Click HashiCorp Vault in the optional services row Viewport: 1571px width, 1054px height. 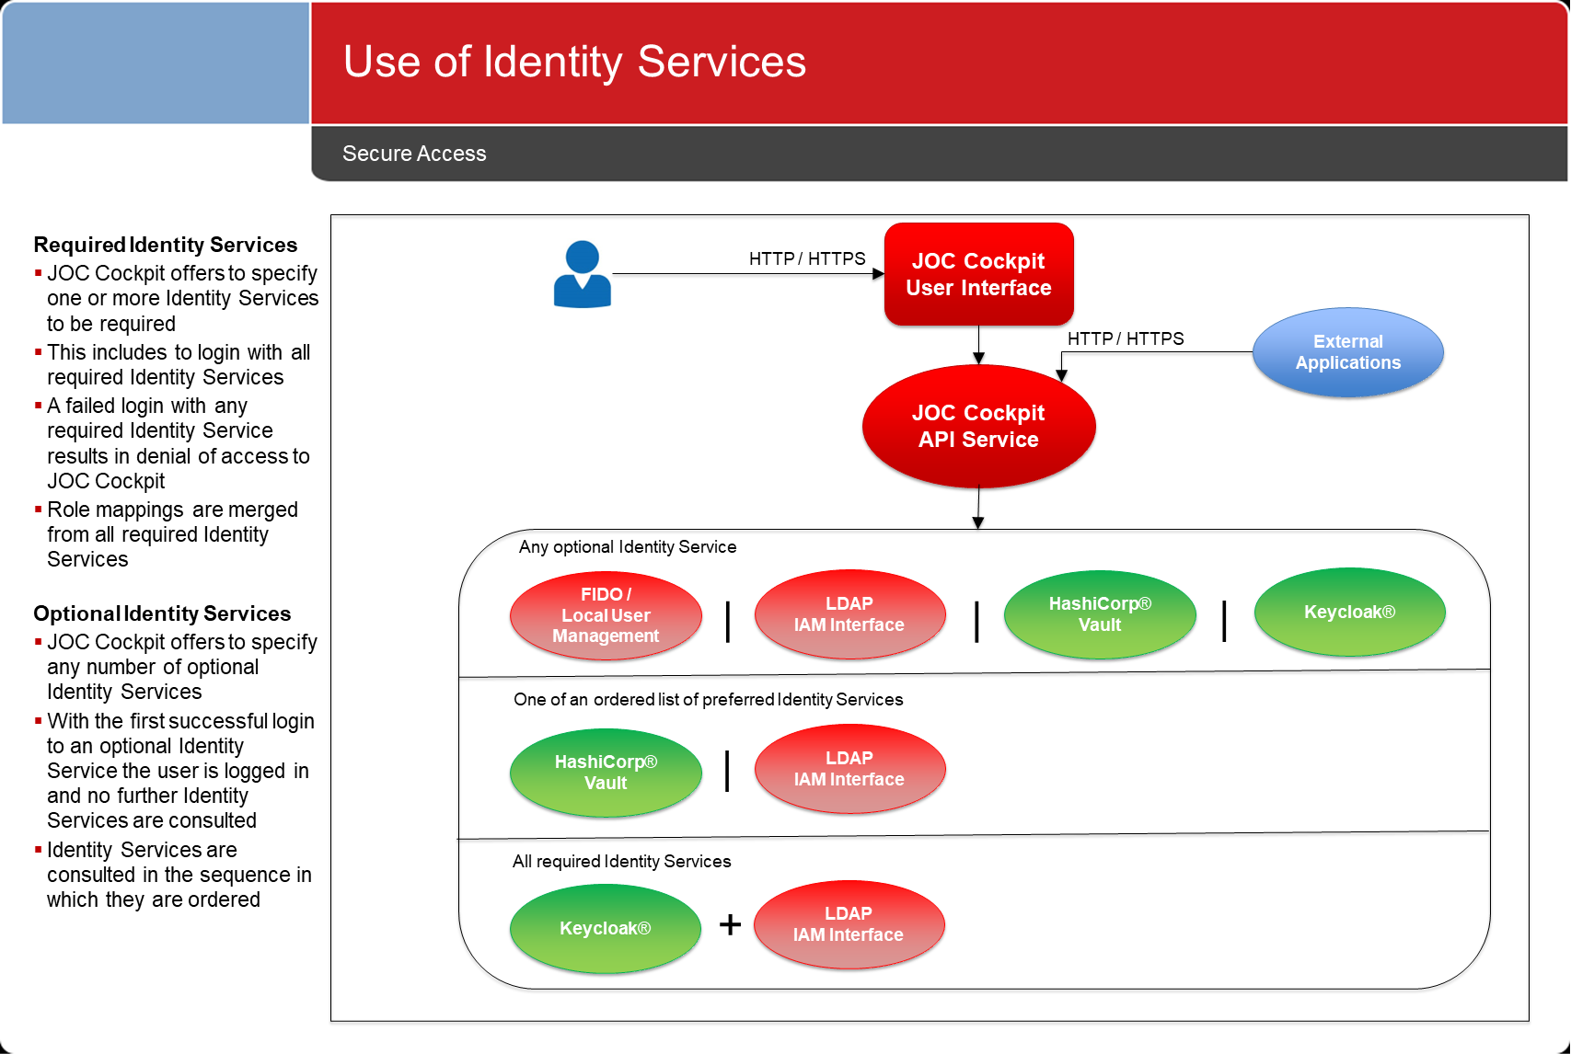click(x=1100, y=614)
